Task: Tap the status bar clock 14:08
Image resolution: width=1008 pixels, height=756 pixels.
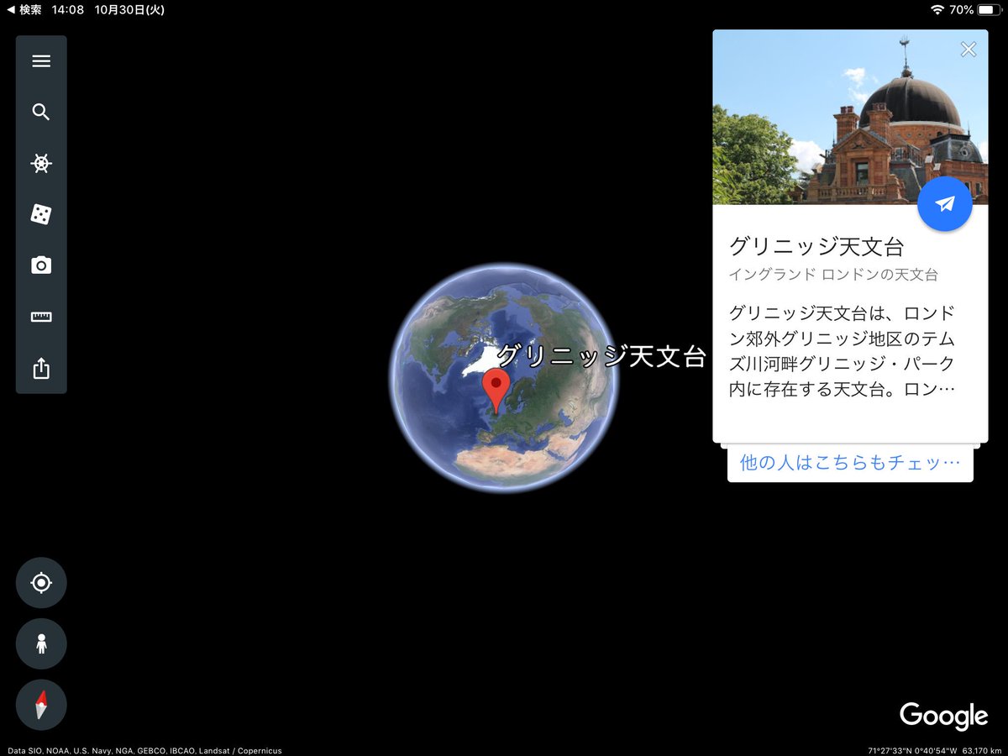Action: [68, 10]
